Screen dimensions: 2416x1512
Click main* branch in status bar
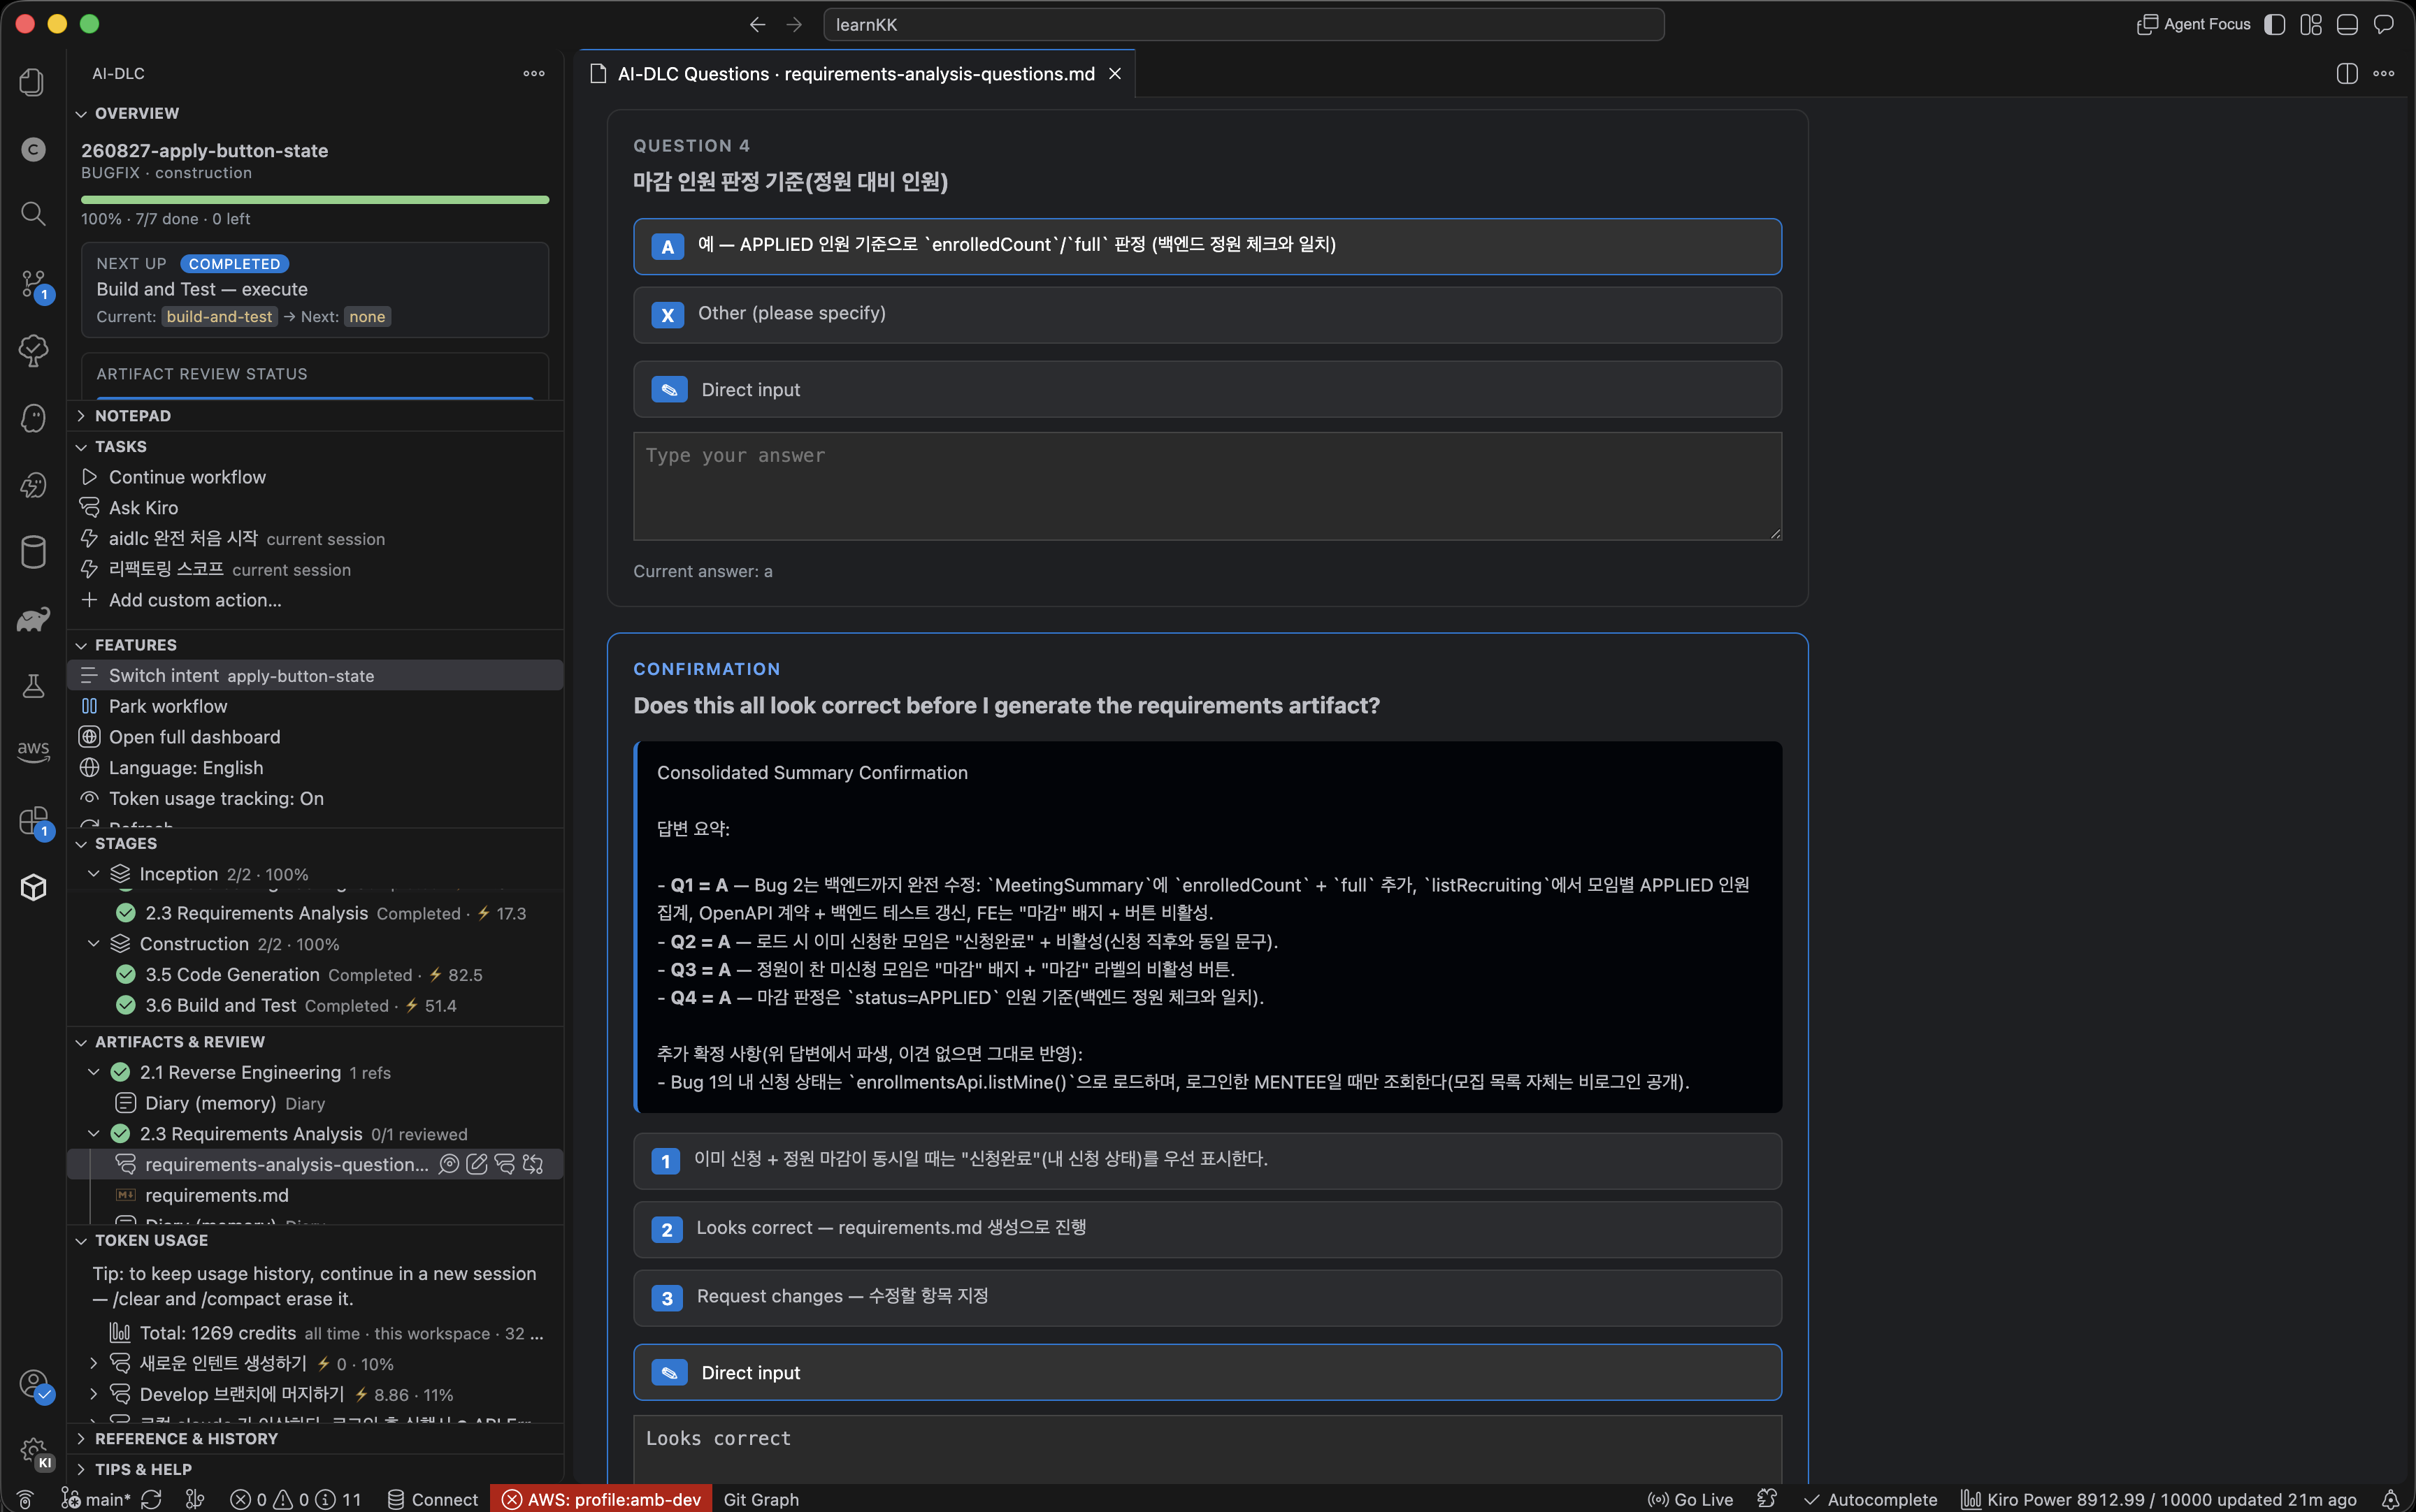(x=96, y=1499)
